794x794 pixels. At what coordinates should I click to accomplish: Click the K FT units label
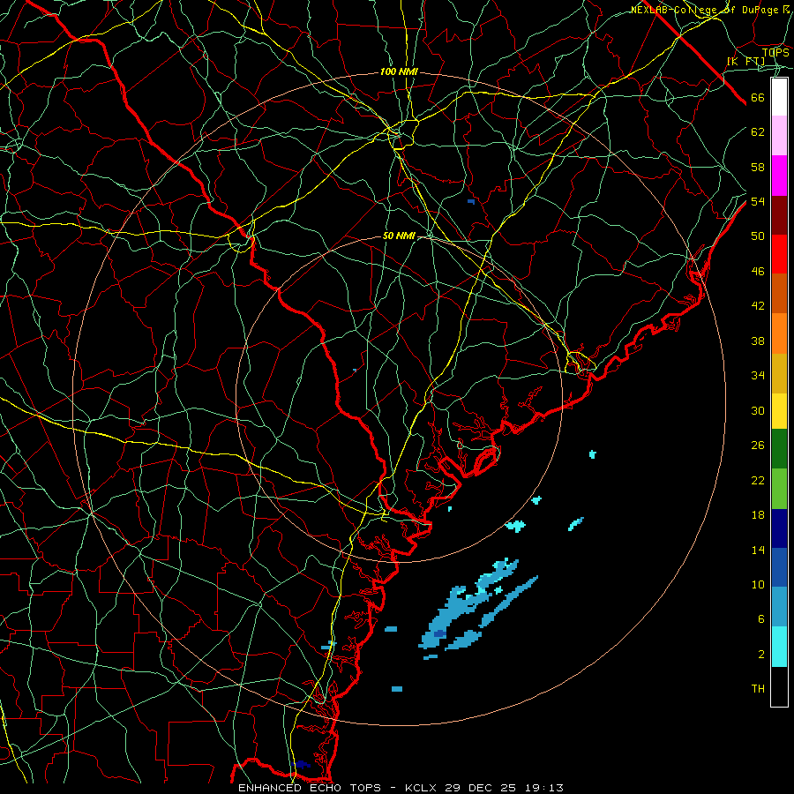[x=746, y=61]
